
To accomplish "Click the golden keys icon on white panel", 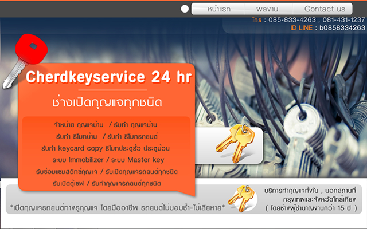I will tap(235, 143).
